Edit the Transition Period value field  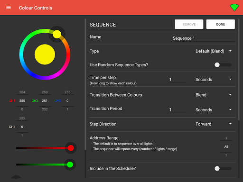178,109
